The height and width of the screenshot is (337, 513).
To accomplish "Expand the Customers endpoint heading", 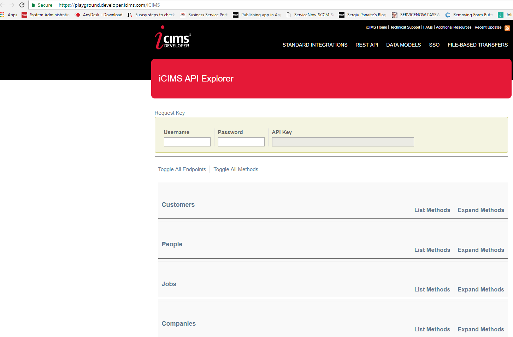I will coord(178,205).
